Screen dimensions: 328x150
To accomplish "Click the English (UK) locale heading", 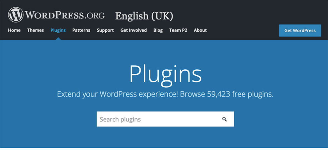I will pyautogui.click(x=144, y=16).
